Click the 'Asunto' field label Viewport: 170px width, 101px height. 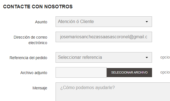click(41, 22)
